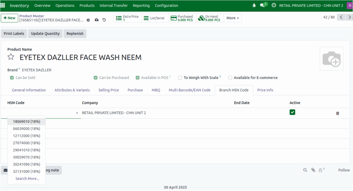Toggle Can be Purchased checkbox
The width and height of the screenshot is (353, 191).
pos(96,78)
